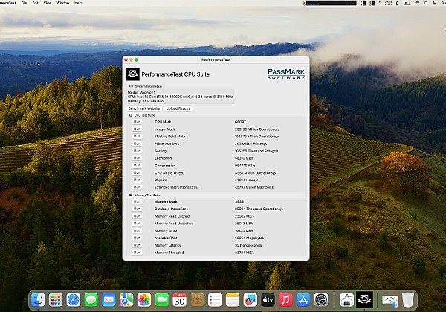The image size is (446, 312).
Task: Run the CPU Mark test
Action: 137,122
